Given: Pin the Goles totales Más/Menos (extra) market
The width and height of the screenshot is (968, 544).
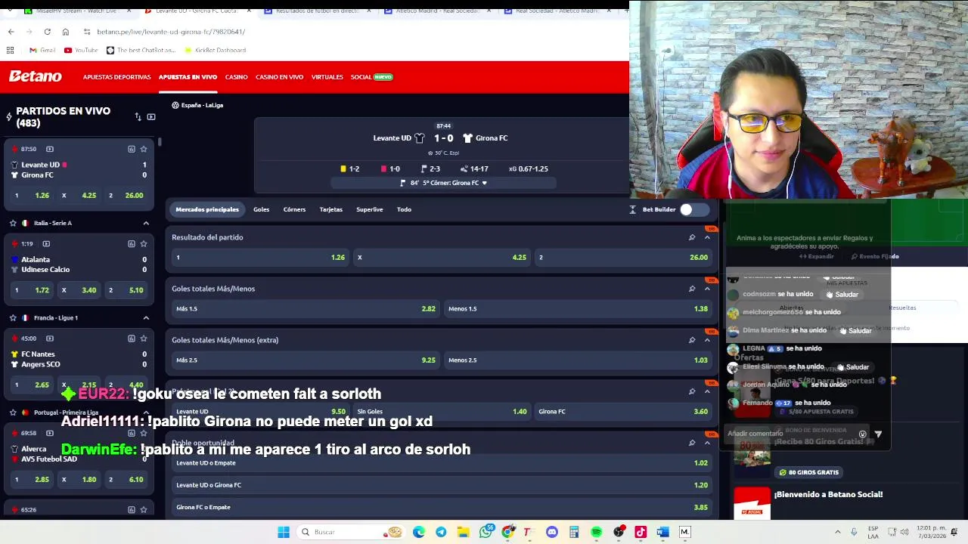Looking at the screenshot, I should coord(691,340).
